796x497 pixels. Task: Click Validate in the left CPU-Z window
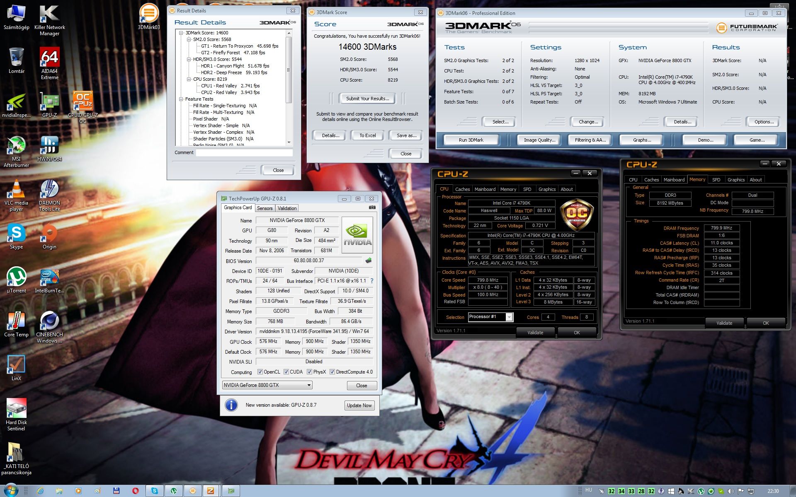coord(535,333)
